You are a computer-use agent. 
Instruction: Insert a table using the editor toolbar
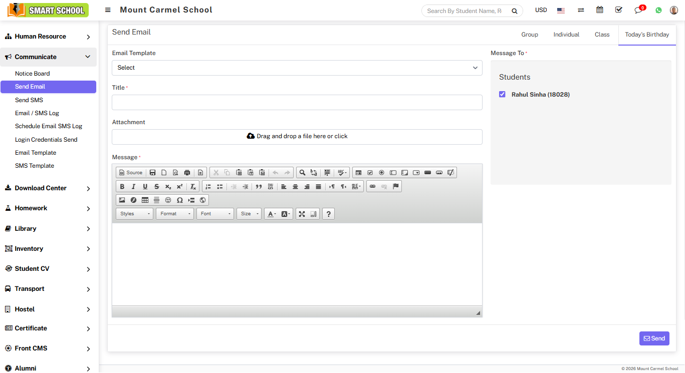coord(145,200)
